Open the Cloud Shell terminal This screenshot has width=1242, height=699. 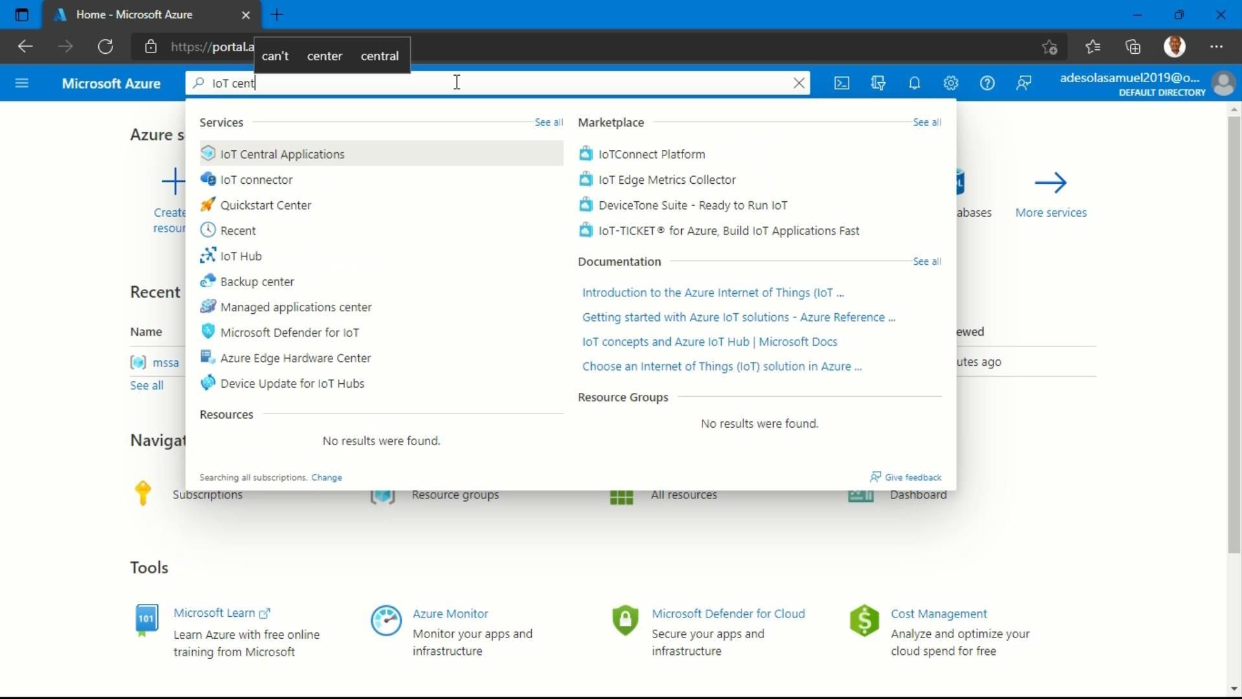pos(842,83)
